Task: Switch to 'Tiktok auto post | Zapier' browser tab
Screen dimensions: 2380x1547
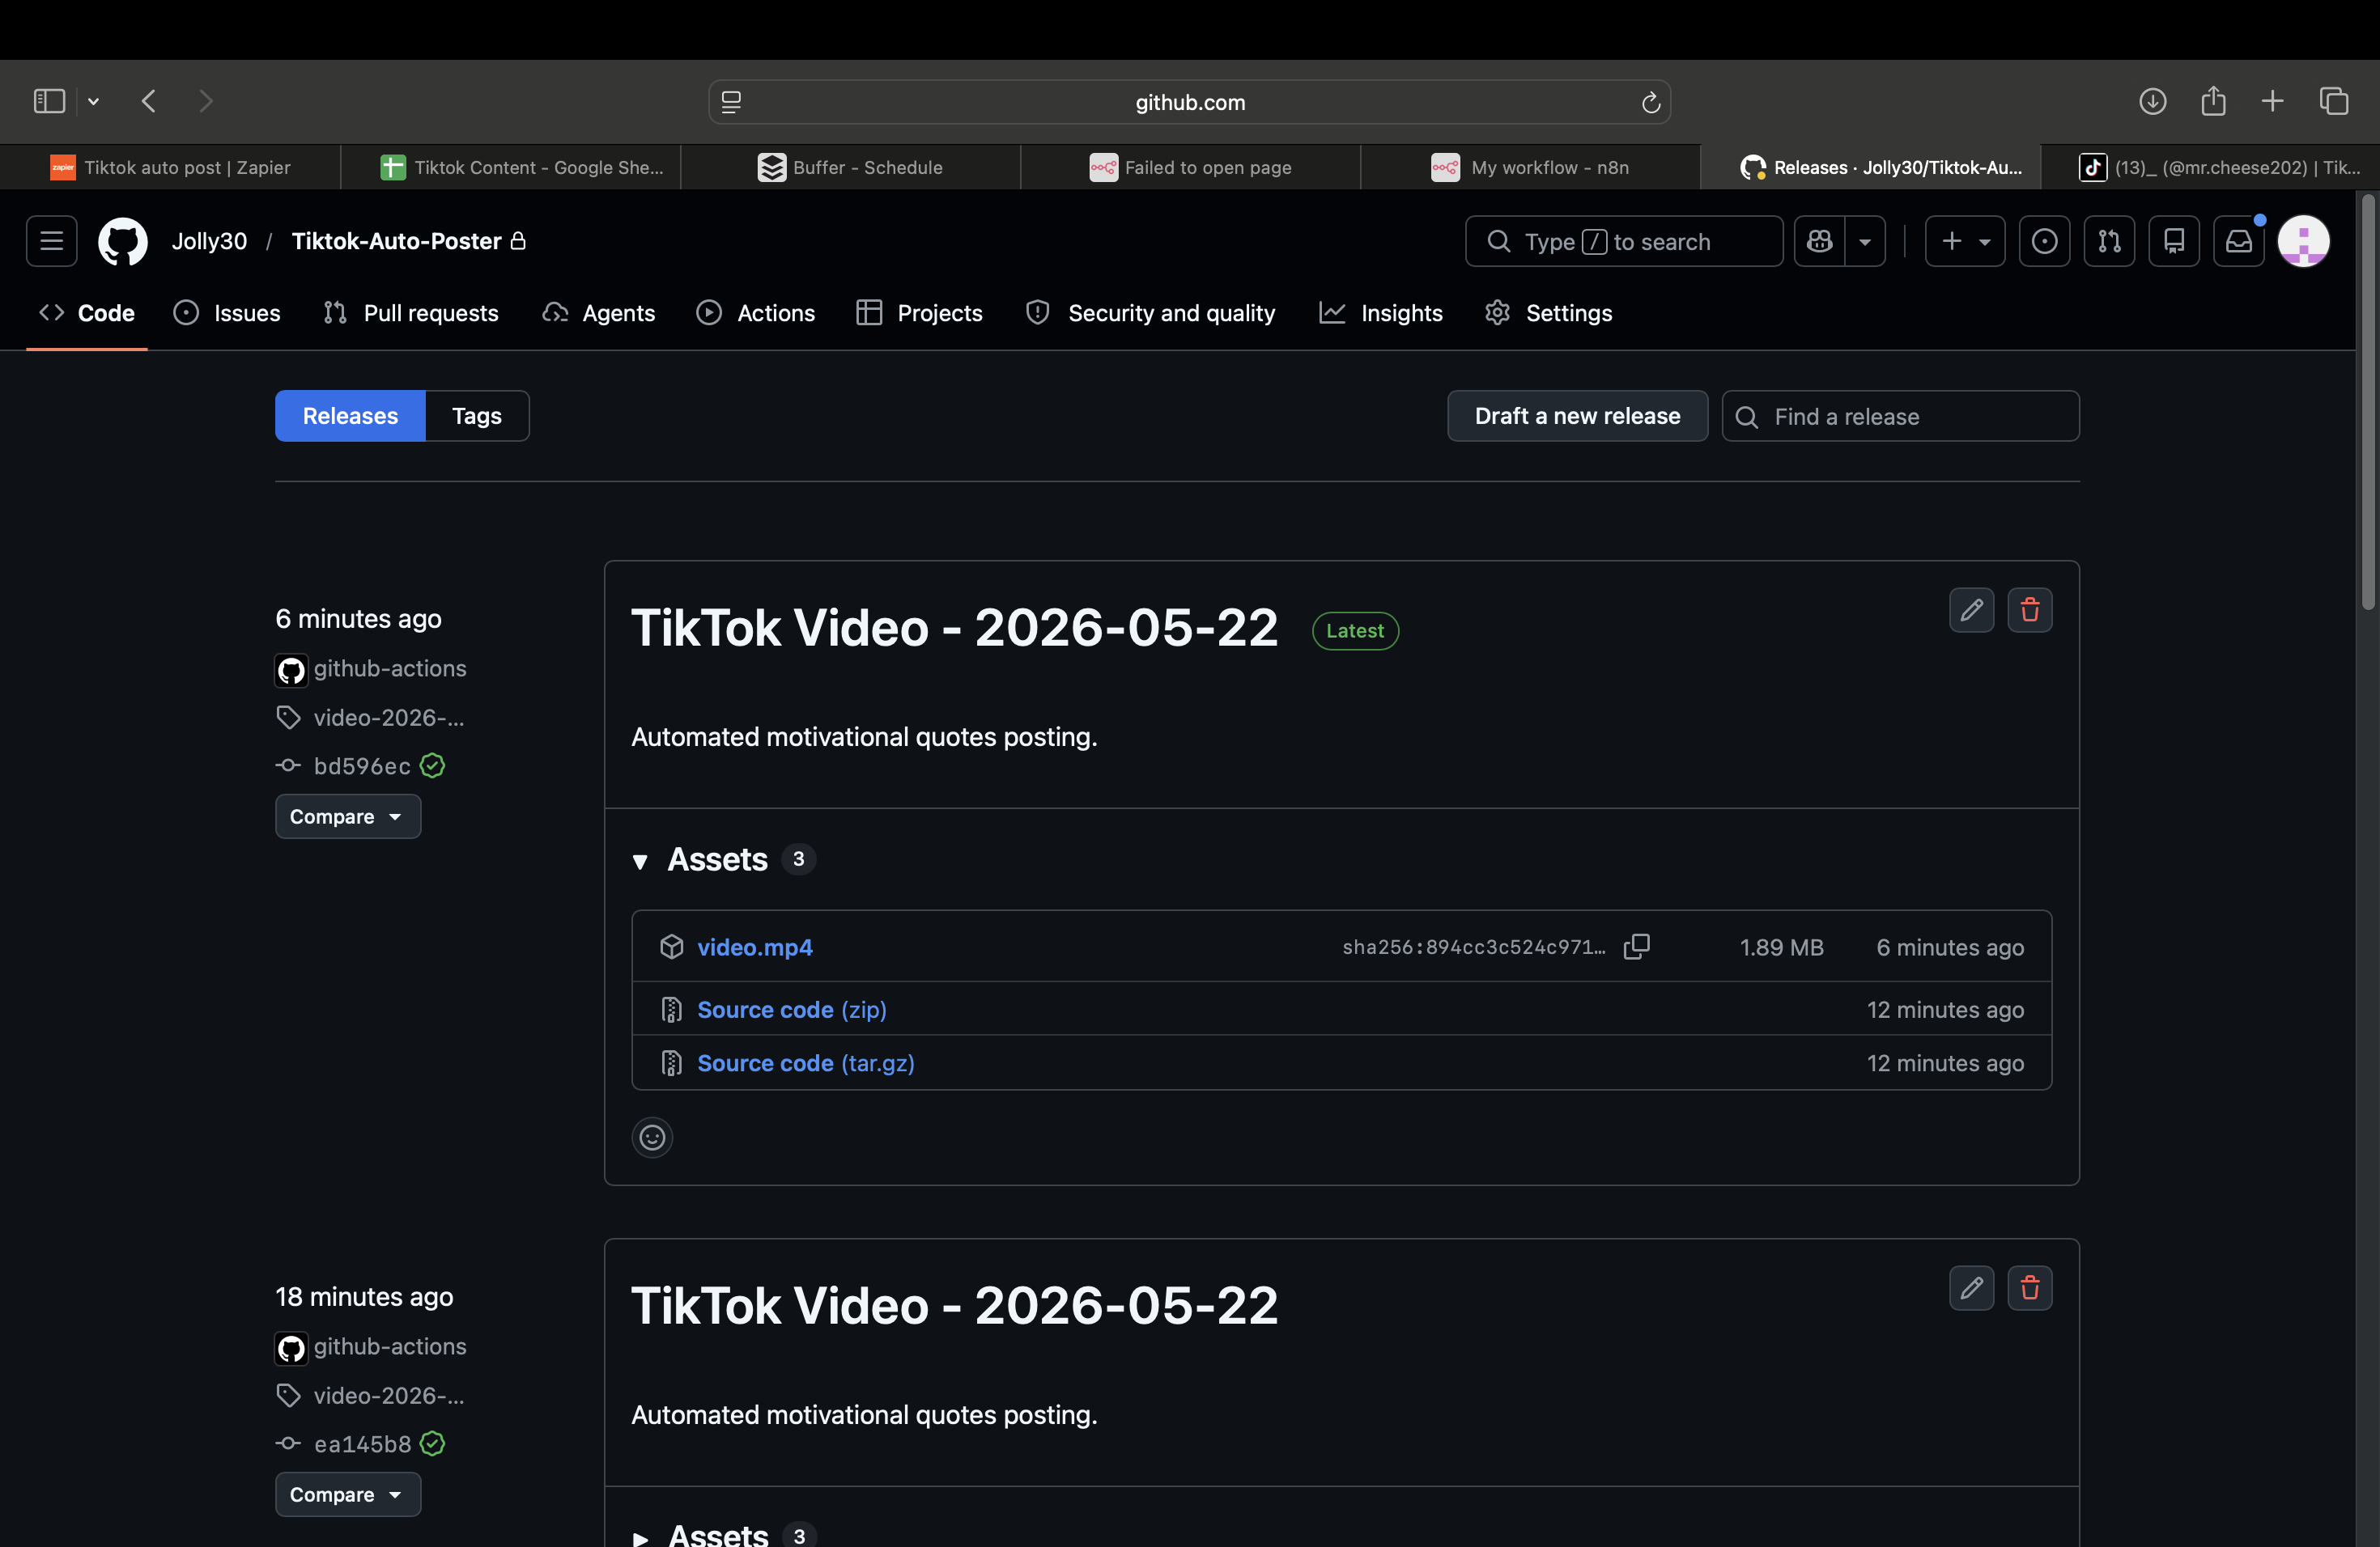Action: [170, 167]
